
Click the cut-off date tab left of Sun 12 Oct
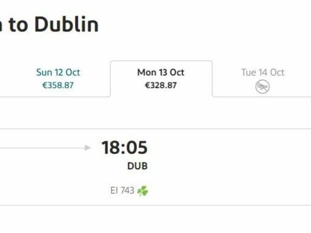click(x=3, y=79)
